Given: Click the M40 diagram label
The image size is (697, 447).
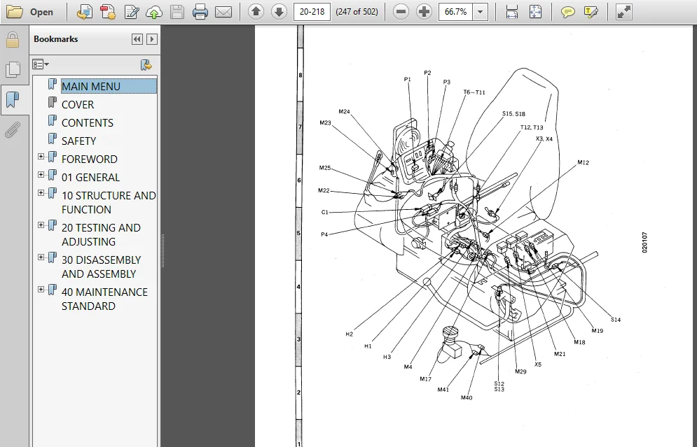Looking at the screenshot, I should (467, 398).
